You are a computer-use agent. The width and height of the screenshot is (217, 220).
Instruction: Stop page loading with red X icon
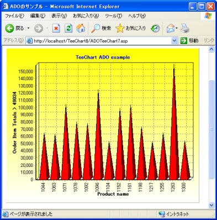pyautogui.click(x=56, y=28)
